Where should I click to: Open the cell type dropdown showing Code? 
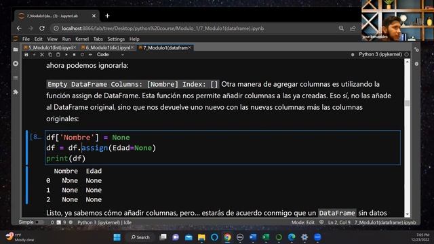[x=110, y=55]
